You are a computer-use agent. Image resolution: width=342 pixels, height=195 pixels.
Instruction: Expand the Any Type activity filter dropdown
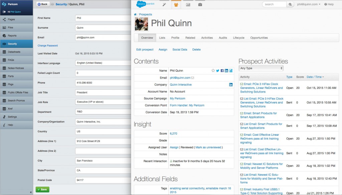click(261, 68)
